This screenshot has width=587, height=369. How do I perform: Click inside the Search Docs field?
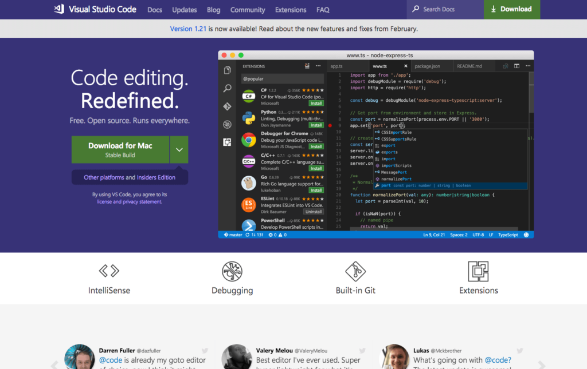(x=445, y=9)
